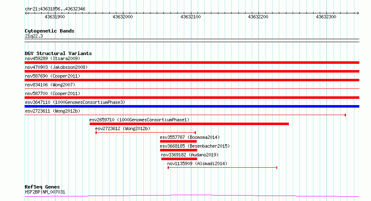
Task: Open the esv2659710 (1000GenomesConsortiumPhase1) label
Action: 139,120
